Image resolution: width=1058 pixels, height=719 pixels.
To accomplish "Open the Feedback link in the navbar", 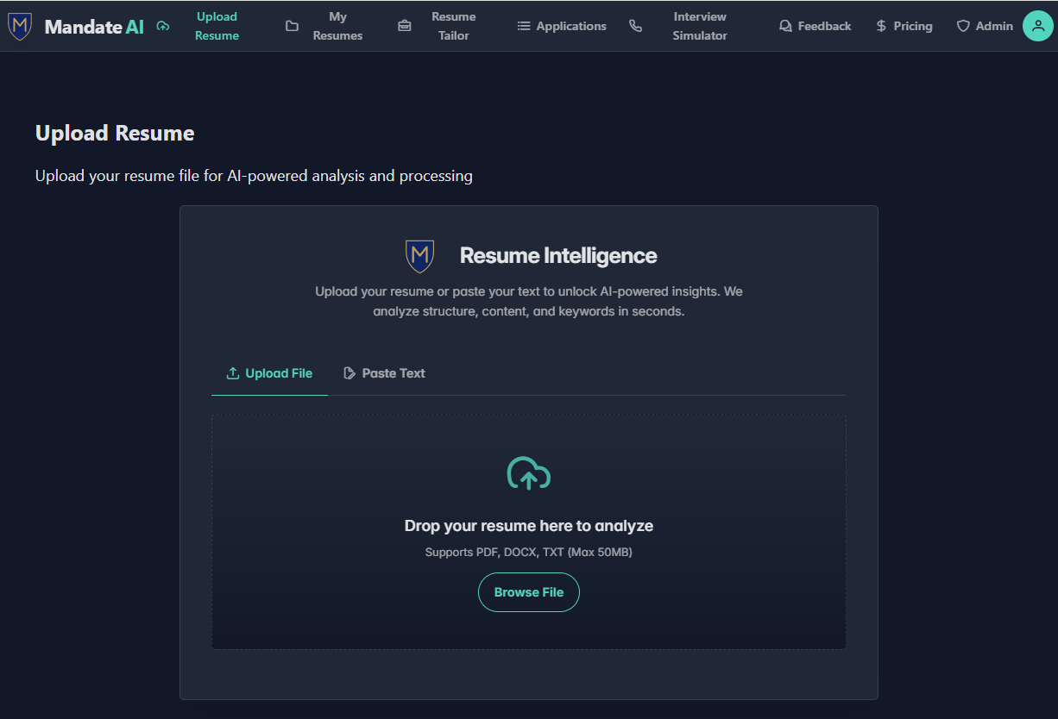I will (x=822, y=26).
